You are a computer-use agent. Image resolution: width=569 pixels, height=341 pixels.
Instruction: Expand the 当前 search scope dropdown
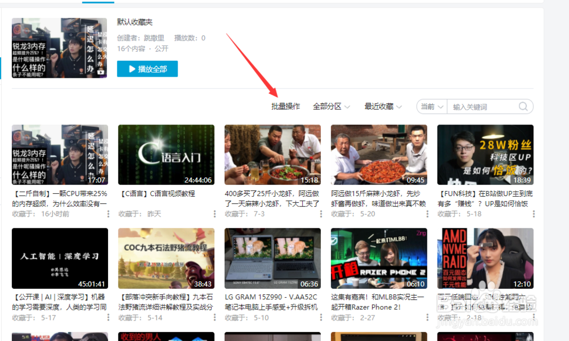point(431,106)
